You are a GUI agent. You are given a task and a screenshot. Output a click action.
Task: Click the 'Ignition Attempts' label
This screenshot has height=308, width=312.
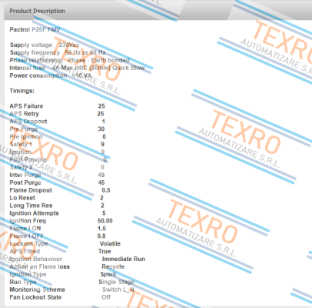(x=34, y=213)
